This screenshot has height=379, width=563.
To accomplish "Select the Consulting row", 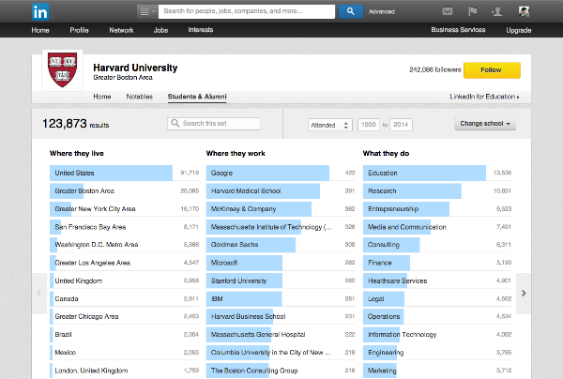I will point(437,245).
